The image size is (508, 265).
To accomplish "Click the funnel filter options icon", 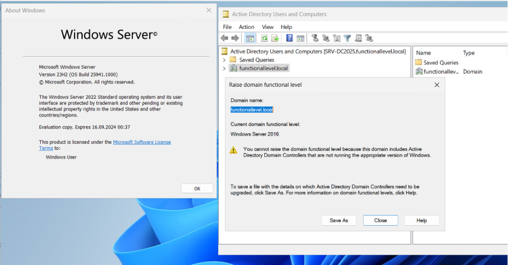I will (347, 38).
